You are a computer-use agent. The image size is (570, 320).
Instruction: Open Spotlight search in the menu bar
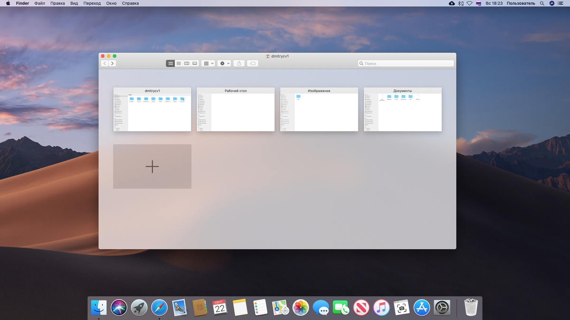point(542,3)
